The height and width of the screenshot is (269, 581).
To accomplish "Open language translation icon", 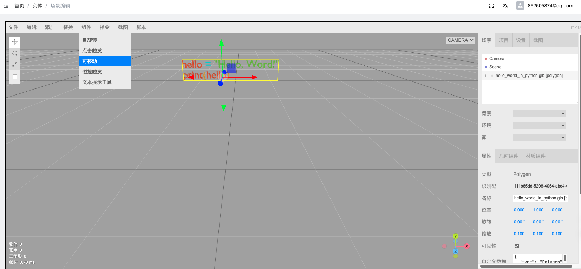I will point(505,6).
